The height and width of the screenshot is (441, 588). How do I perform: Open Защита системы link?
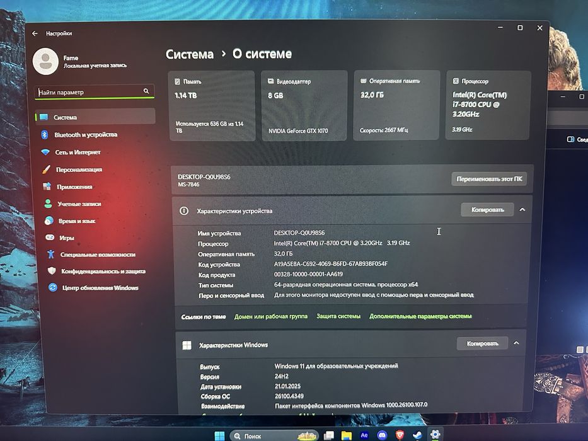338,316
